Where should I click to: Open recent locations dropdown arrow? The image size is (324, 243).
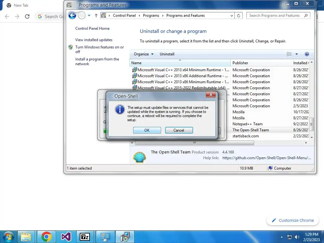click(x=89, y=15)
